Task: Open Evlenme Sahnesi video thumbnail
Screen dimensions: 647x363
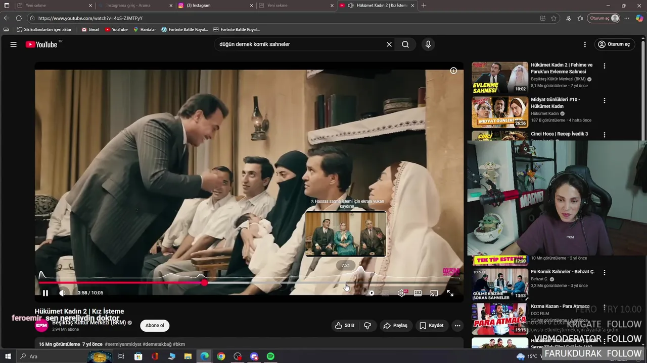Action: pyautogui.click(x=500, y=78)
